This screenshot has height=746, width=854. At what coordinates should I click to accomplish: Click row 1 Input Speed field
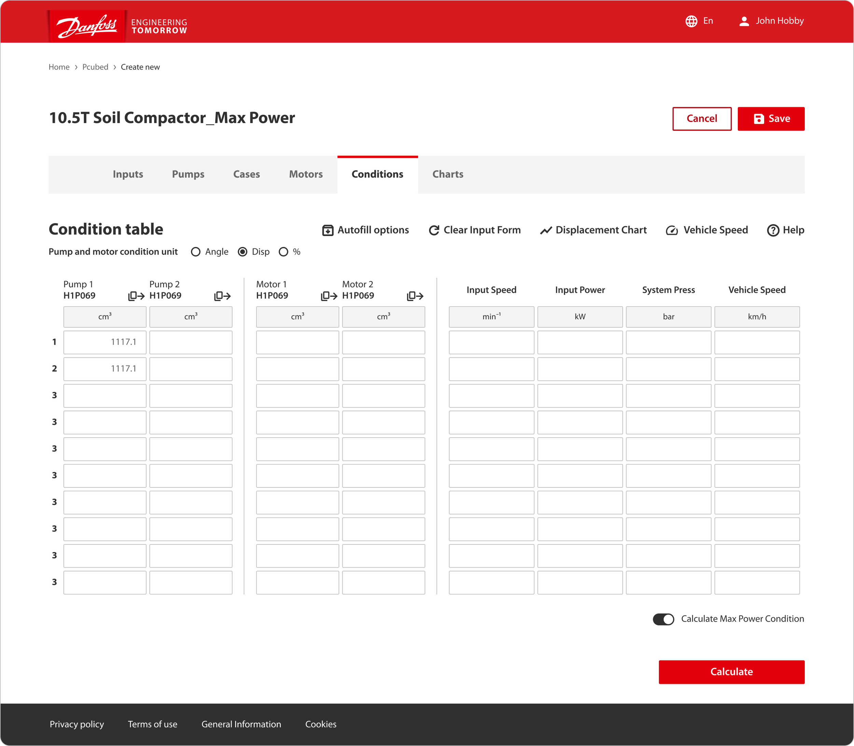point(491,342)
